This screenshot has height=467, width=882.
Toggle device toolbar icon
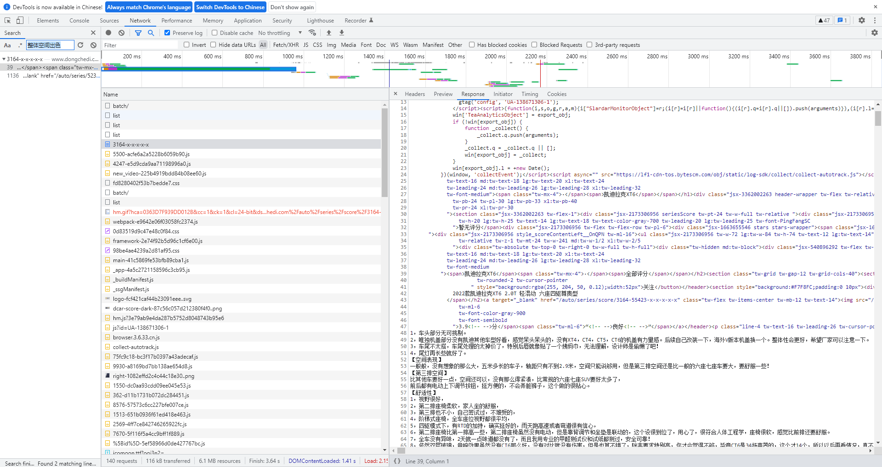[x=20, y=20]
